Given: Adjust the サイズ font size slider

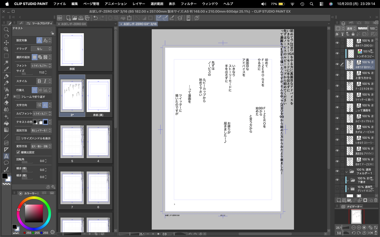Looking at the screenshot, I should [27, 74].
